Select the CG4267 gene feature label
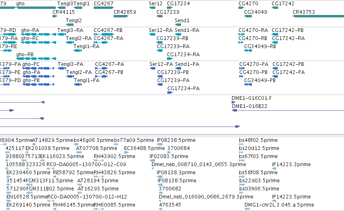Image resolution: width=344 pixels, height=211 pixels. pos(103,4)
